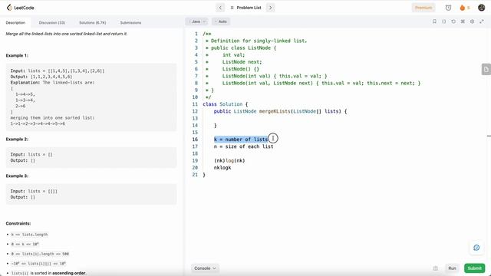The height and width of the screenshot is (276, 491).
Task: Open the Problem List panel
Action: point(245,8)
